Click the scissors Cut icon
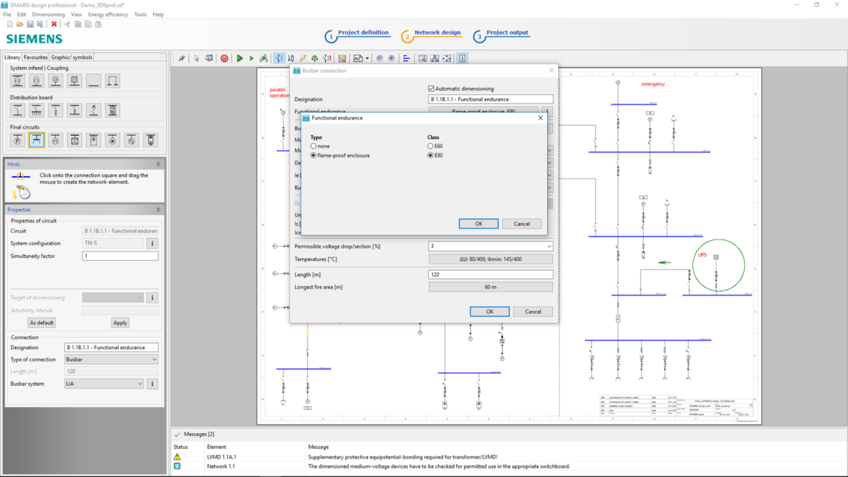Screen dimensions: 848x477 (67, 24)
